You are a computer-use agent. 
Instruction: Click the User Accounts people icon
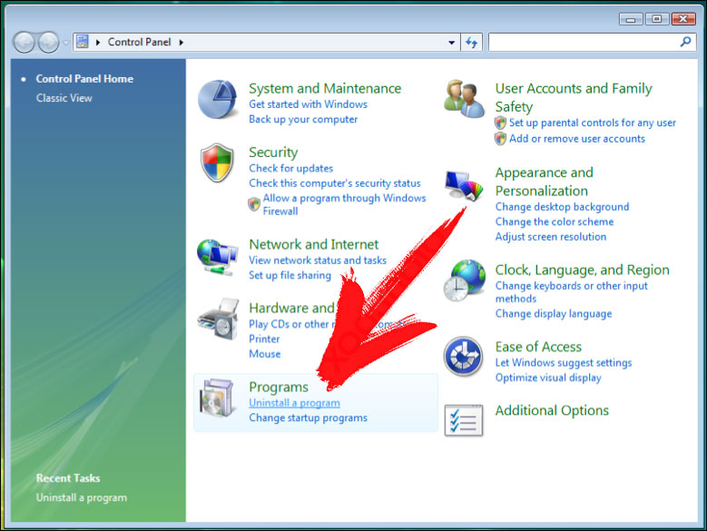coord(464,99)
